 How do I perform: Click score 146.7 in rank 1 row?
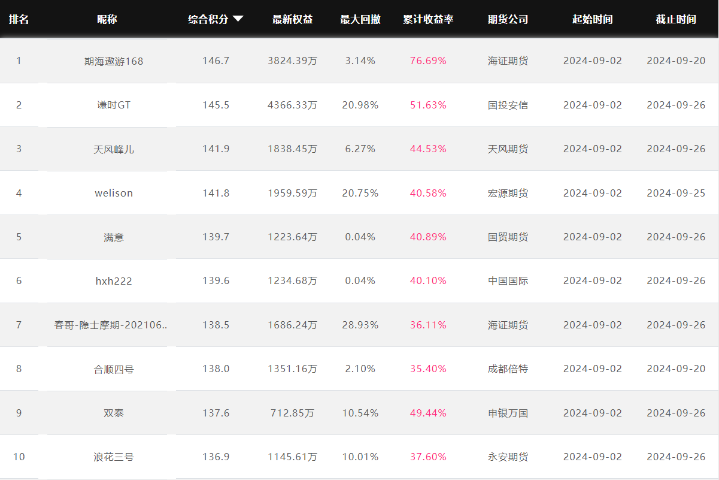tap(216, 61)
